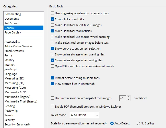Disable Show quick actions on text selection

point(53,49)
